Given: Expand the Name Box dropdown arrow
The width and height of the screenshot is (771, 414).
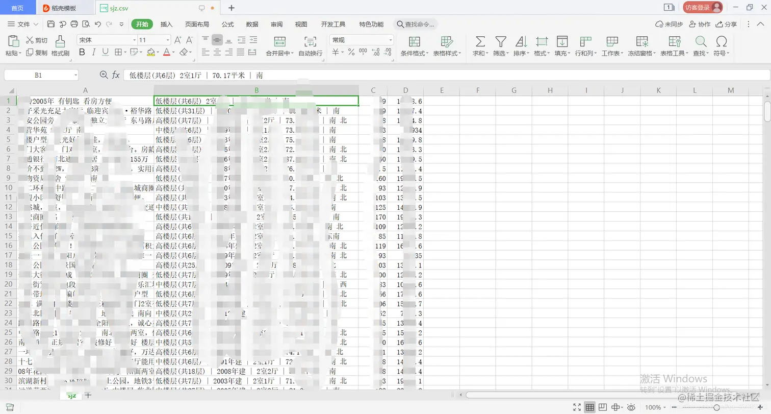Looking at the screenshot, I should [x=75, y=75].
